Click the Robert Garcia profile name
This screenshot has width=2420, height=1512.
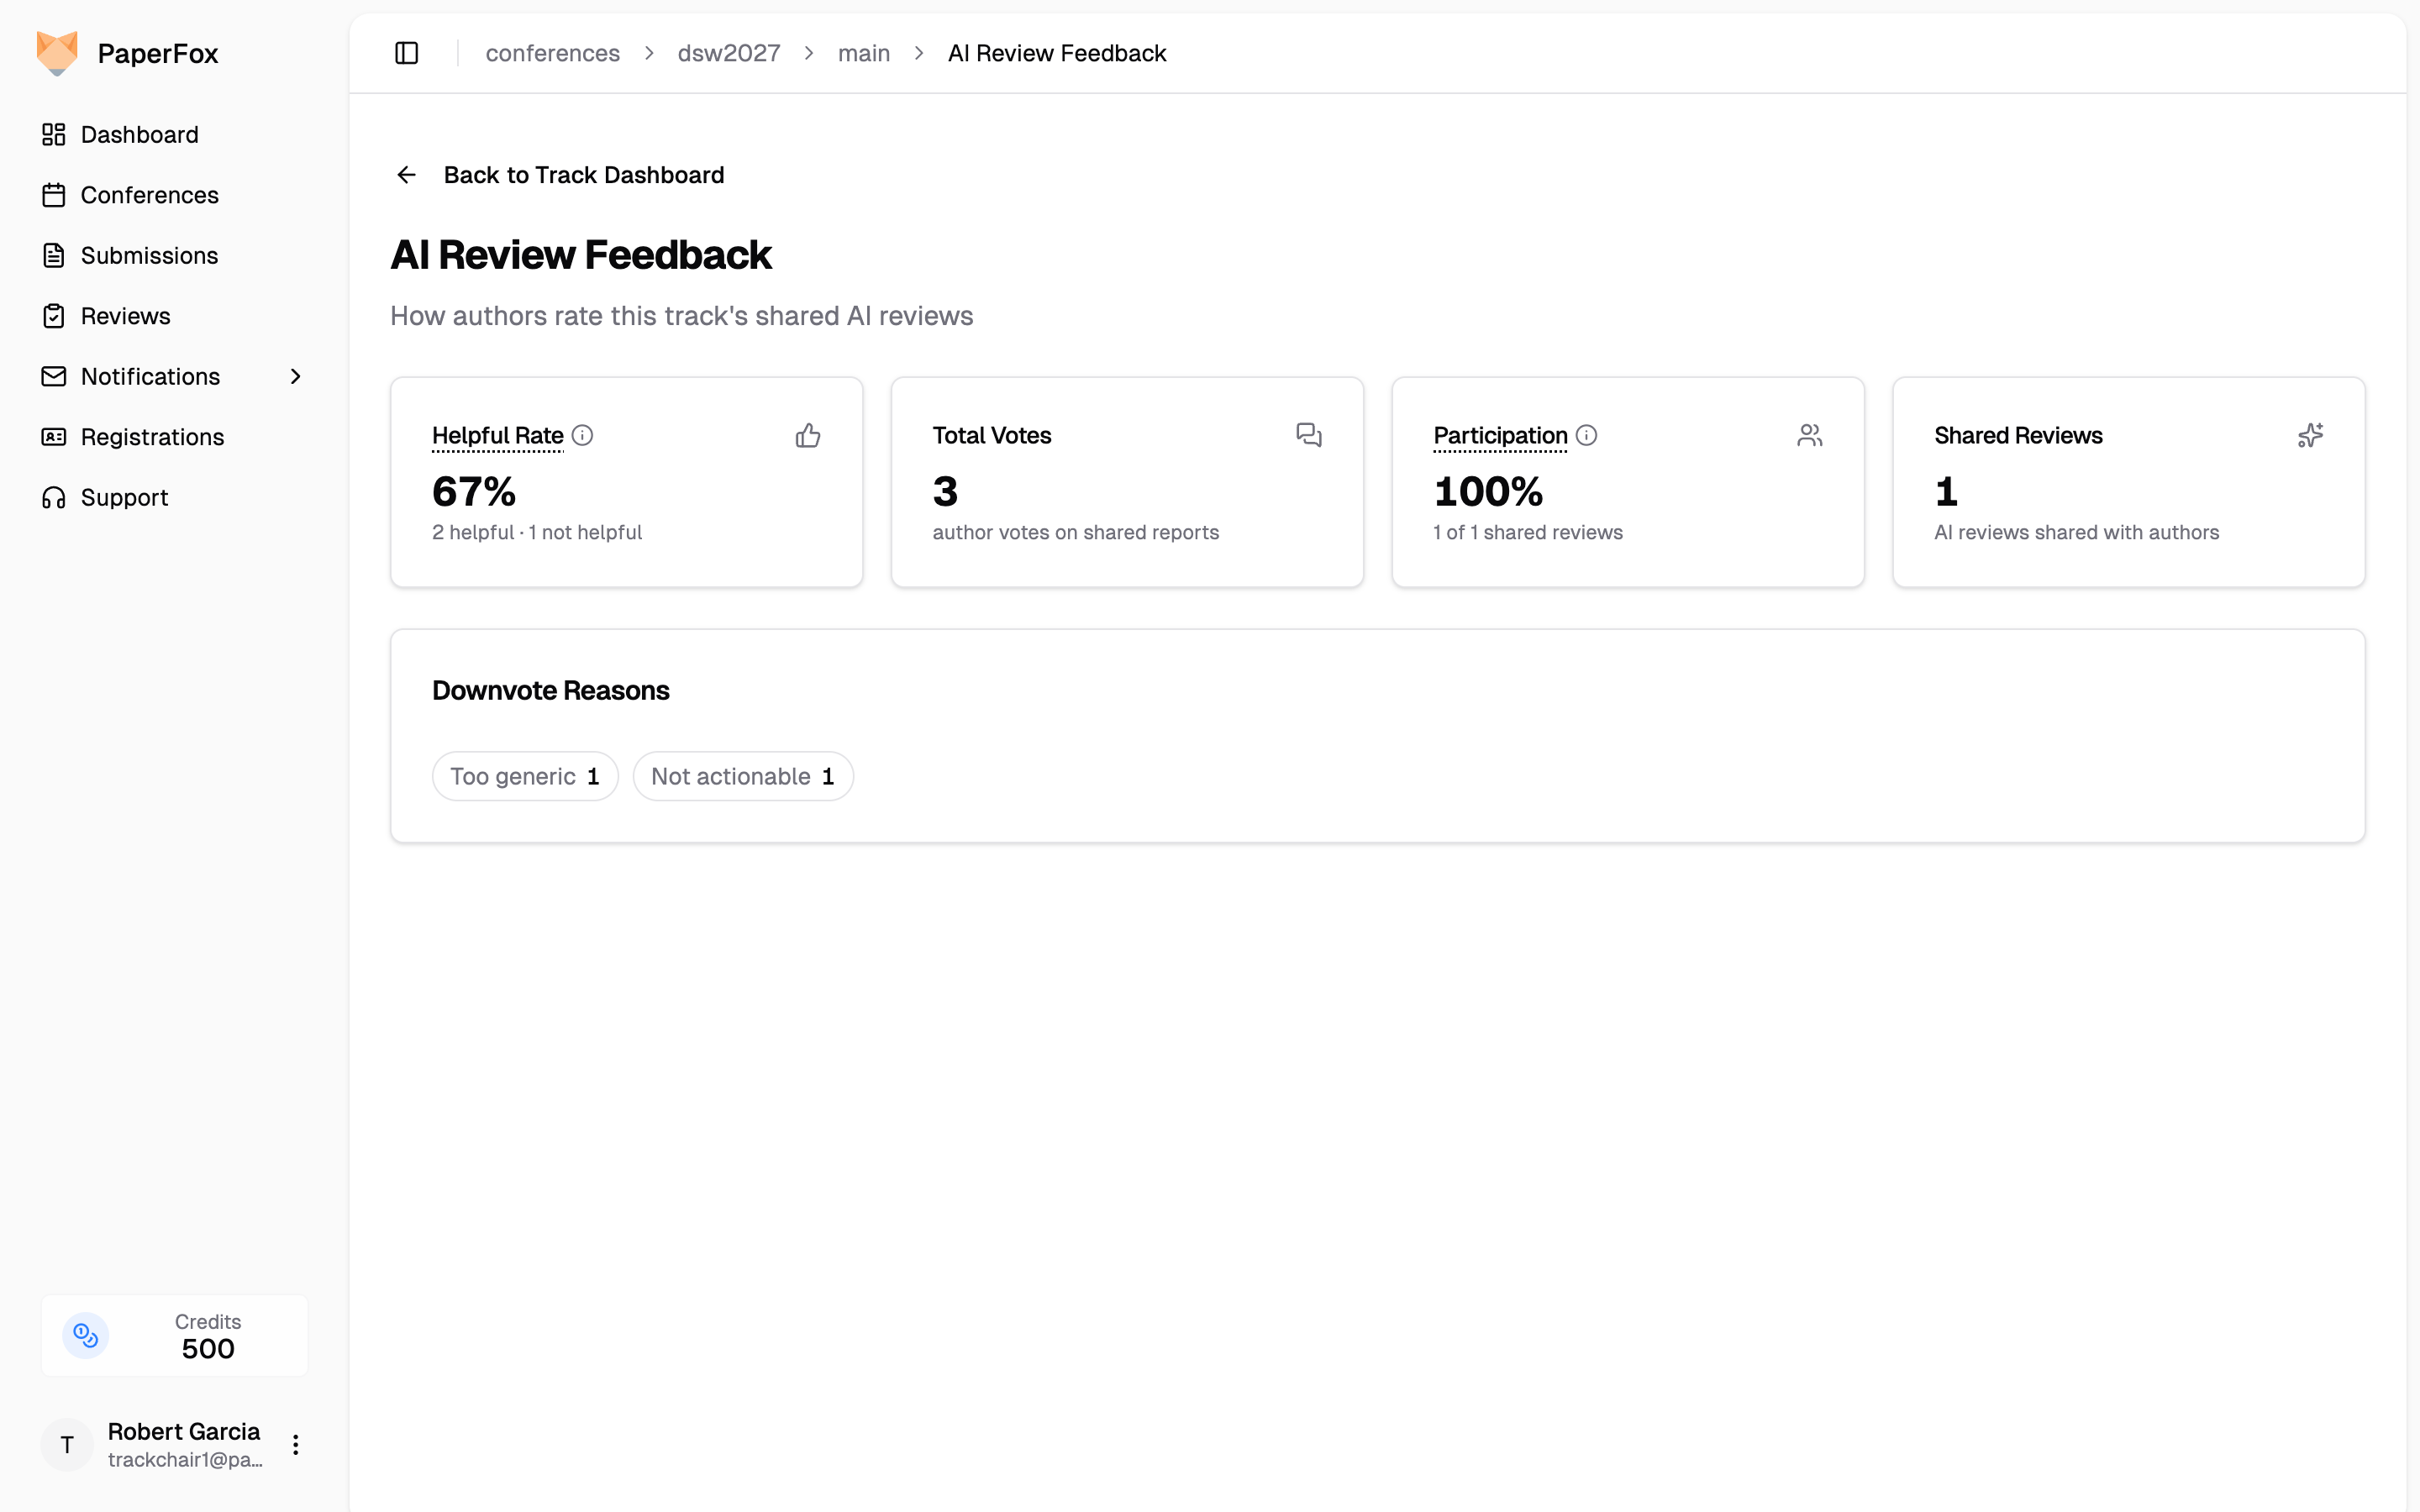click(183, 1431)
